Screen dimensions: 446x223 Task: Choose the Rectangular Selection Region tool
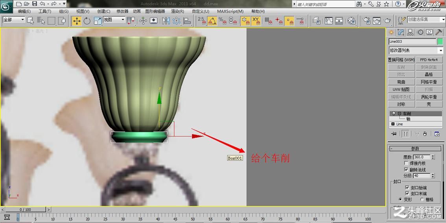[x=51, y=20]
